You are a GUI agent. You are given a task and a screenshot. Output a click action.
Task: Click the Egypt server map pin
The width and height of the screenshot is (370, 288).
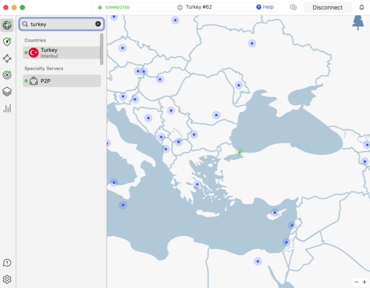(258, 261)
